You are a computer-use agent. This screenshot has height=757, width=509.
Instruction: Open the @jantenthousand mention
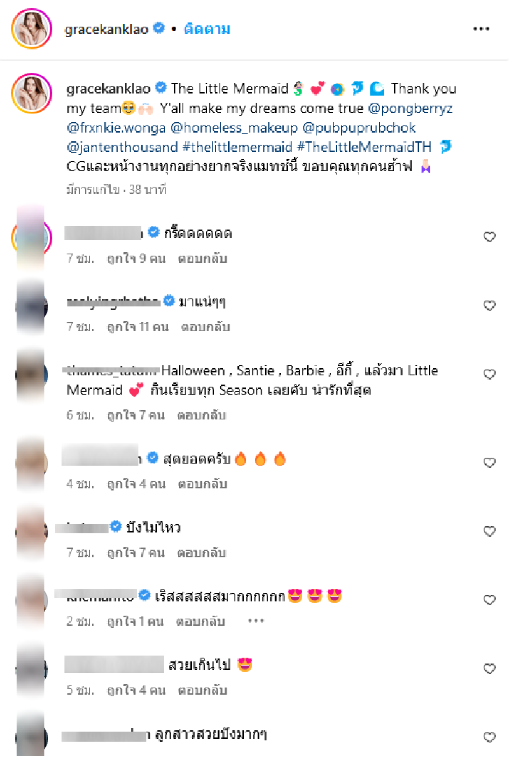[x=122, y=147]
